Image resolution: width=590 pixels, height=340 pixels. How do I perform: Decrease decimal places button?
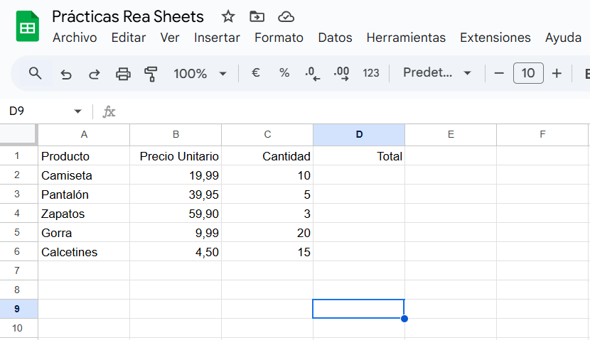point(312,73)
